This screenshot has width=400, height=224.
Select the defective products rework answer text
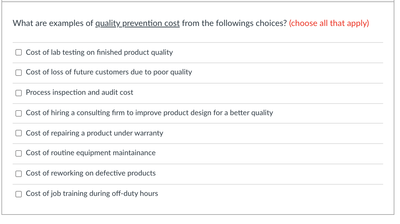(x=91, y=173)
